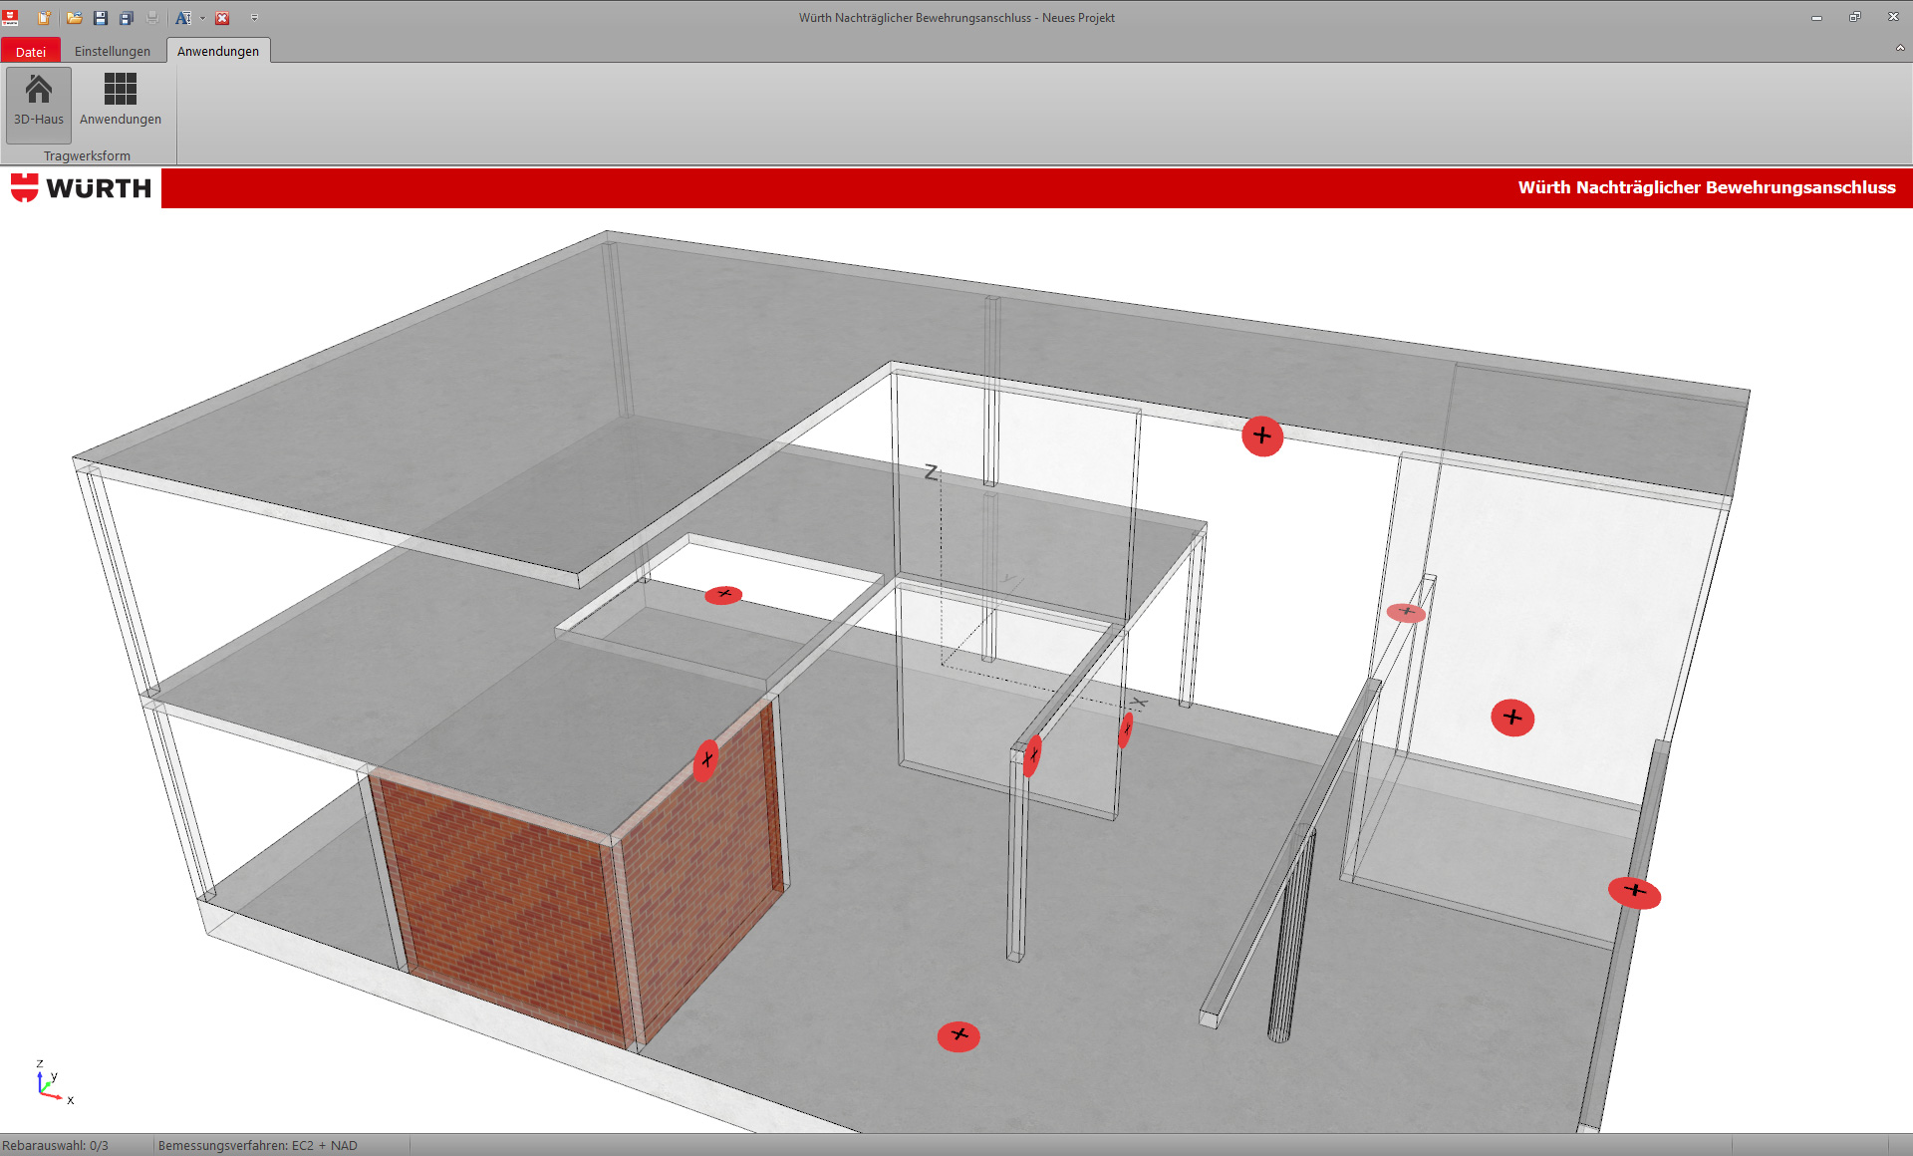Open the quick access toolbar customize dropdown
The height and width of the screenshot is (1156, 1913).
click(x=254, y=18)
